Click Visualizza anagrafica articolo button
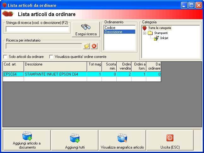204x153 pixels. [x=122, y=140]
